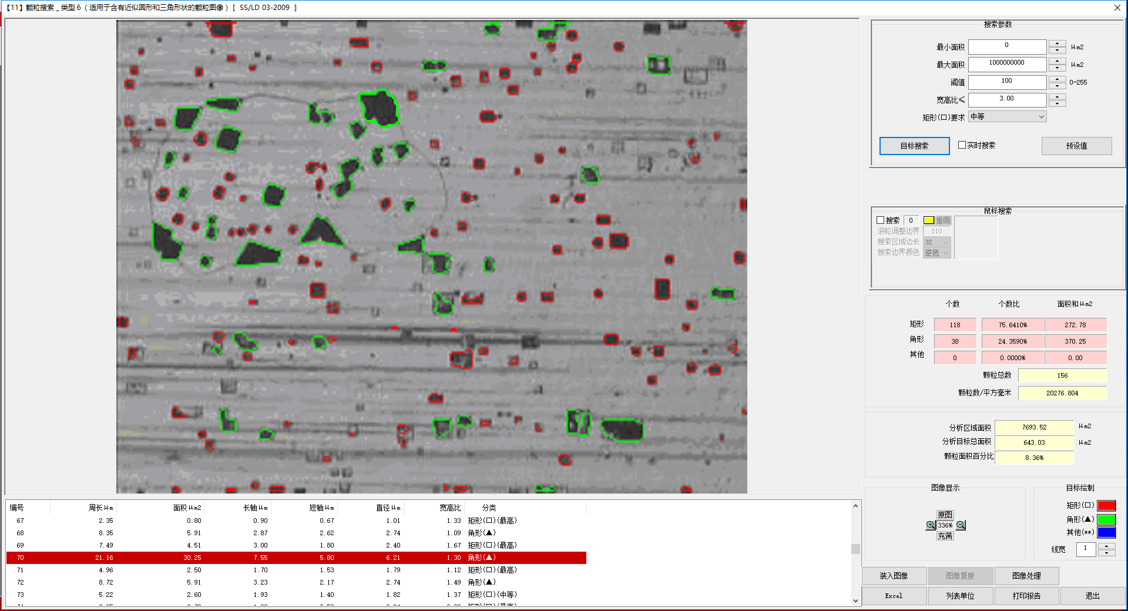Screen dimensions: 1128x611
Task: Decrease the 宽高比 ratio with down arrow
Action: point(1057,103)
